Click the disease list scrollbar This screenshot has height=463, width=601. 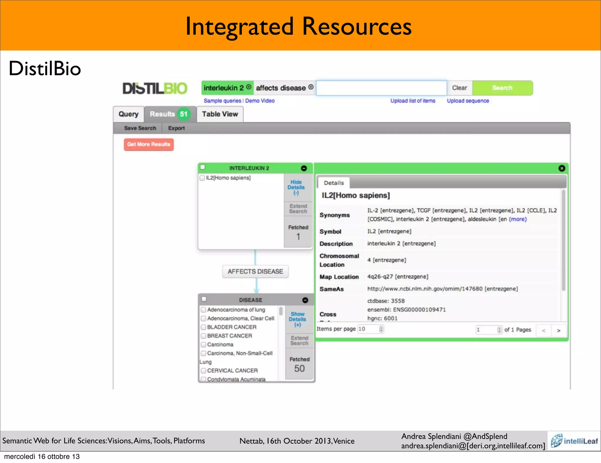click(x=281, y=311)
